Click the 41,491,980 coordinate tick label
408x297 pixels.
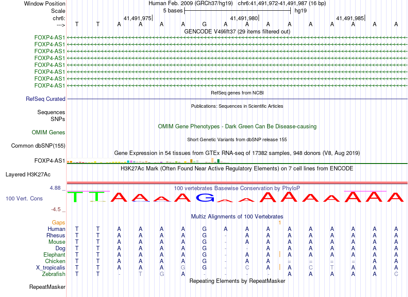click(244, 18)
